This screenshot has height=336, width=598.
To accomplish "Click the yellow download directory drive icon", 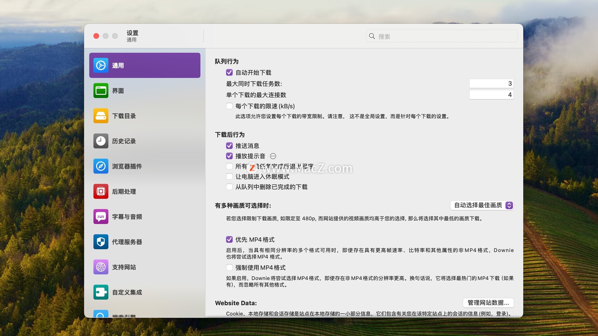I will pyautogui.click(x=101, y=116).
